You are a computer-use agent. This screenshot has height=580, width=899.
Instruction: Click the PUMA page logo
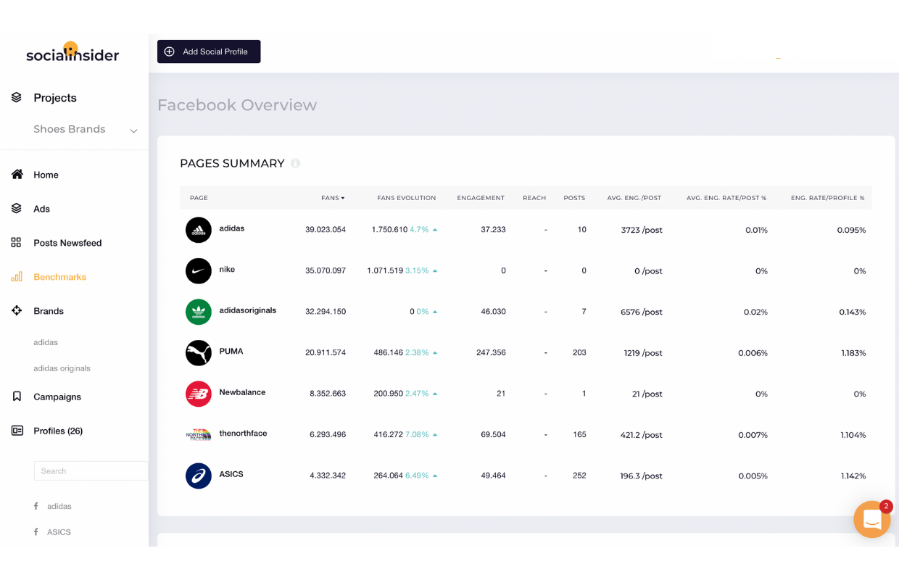[x=199, y=353]
